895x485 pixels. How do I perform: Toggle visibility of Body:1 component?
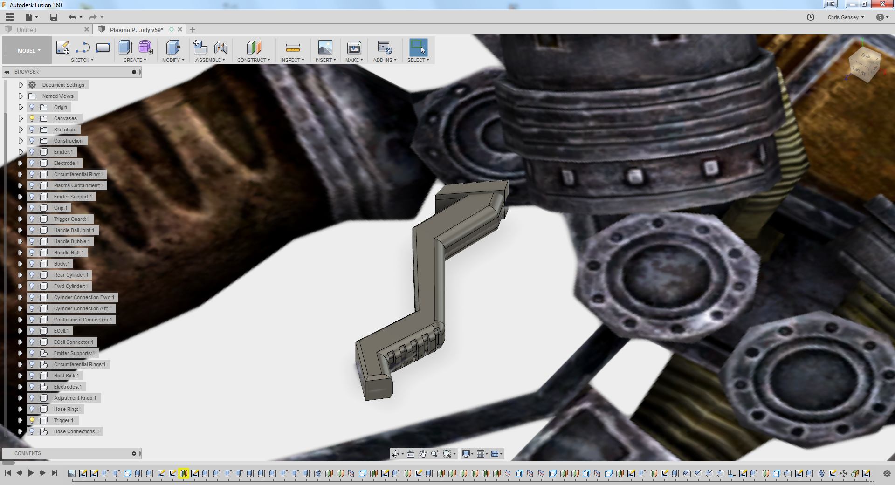(x=32, y=264)
